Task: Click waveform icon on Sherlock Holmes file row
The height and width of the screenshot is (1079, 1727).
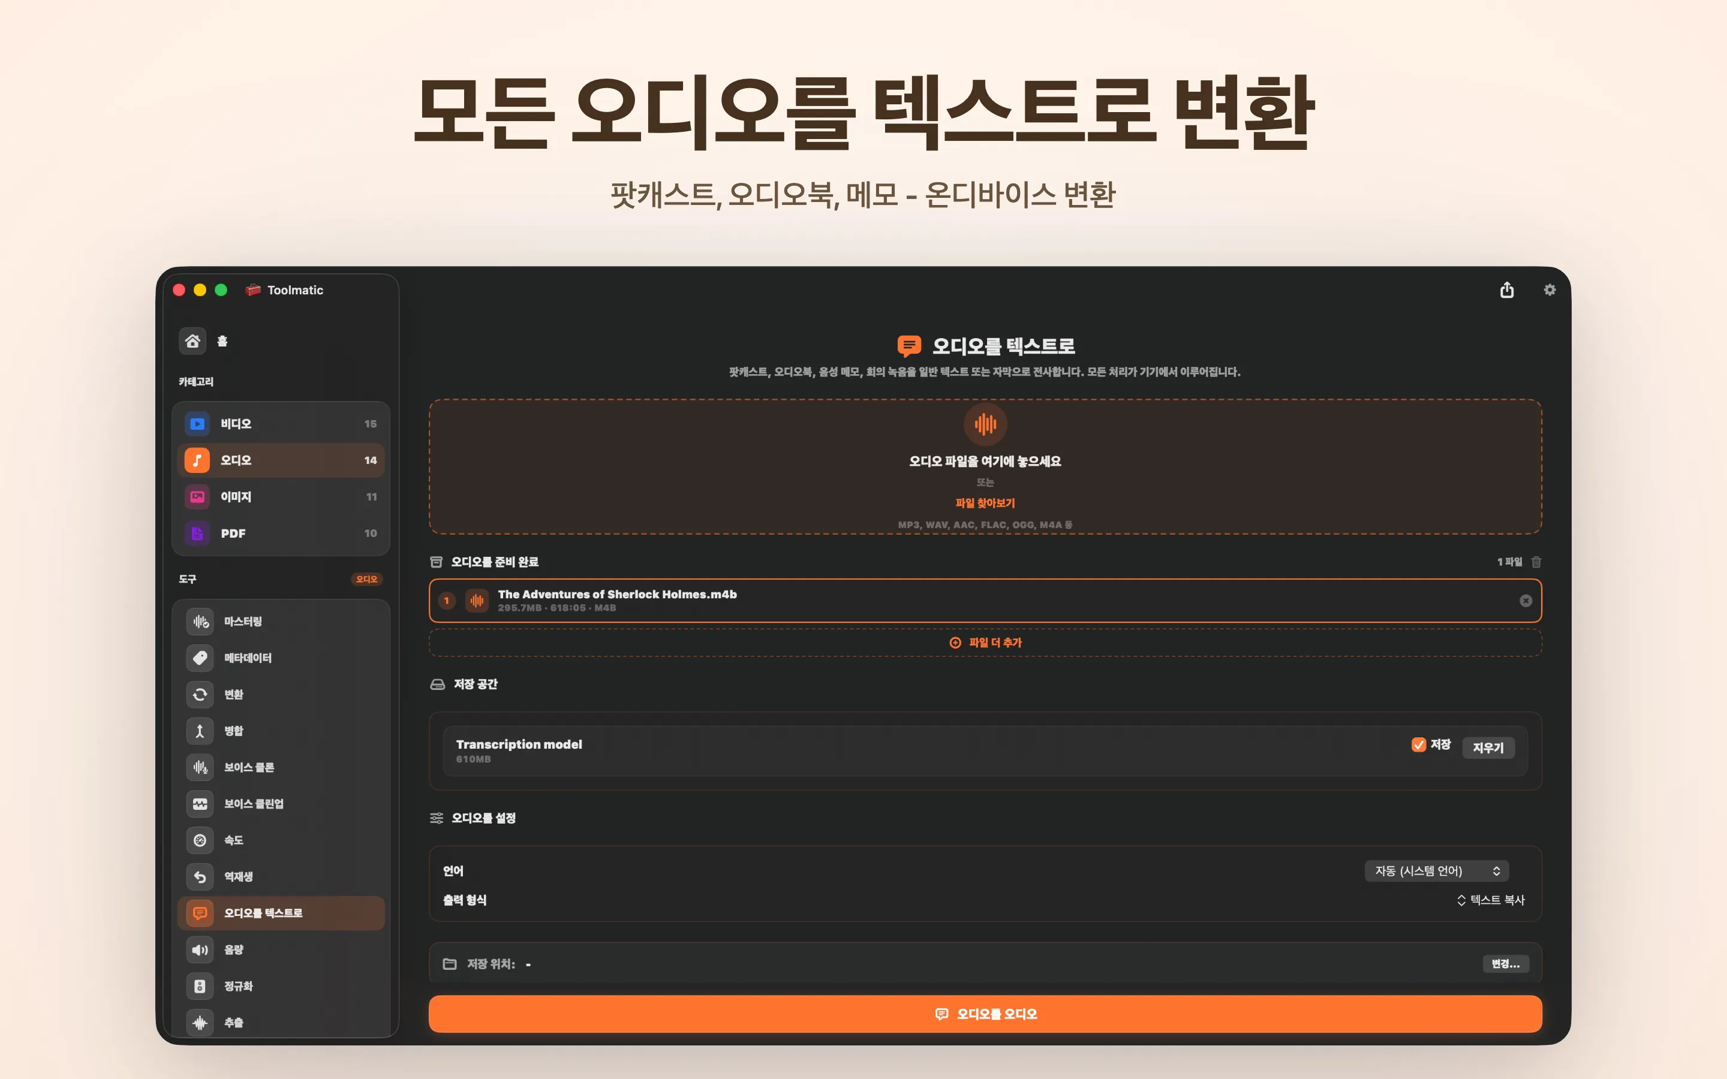Action: click(x=477, y=601)
